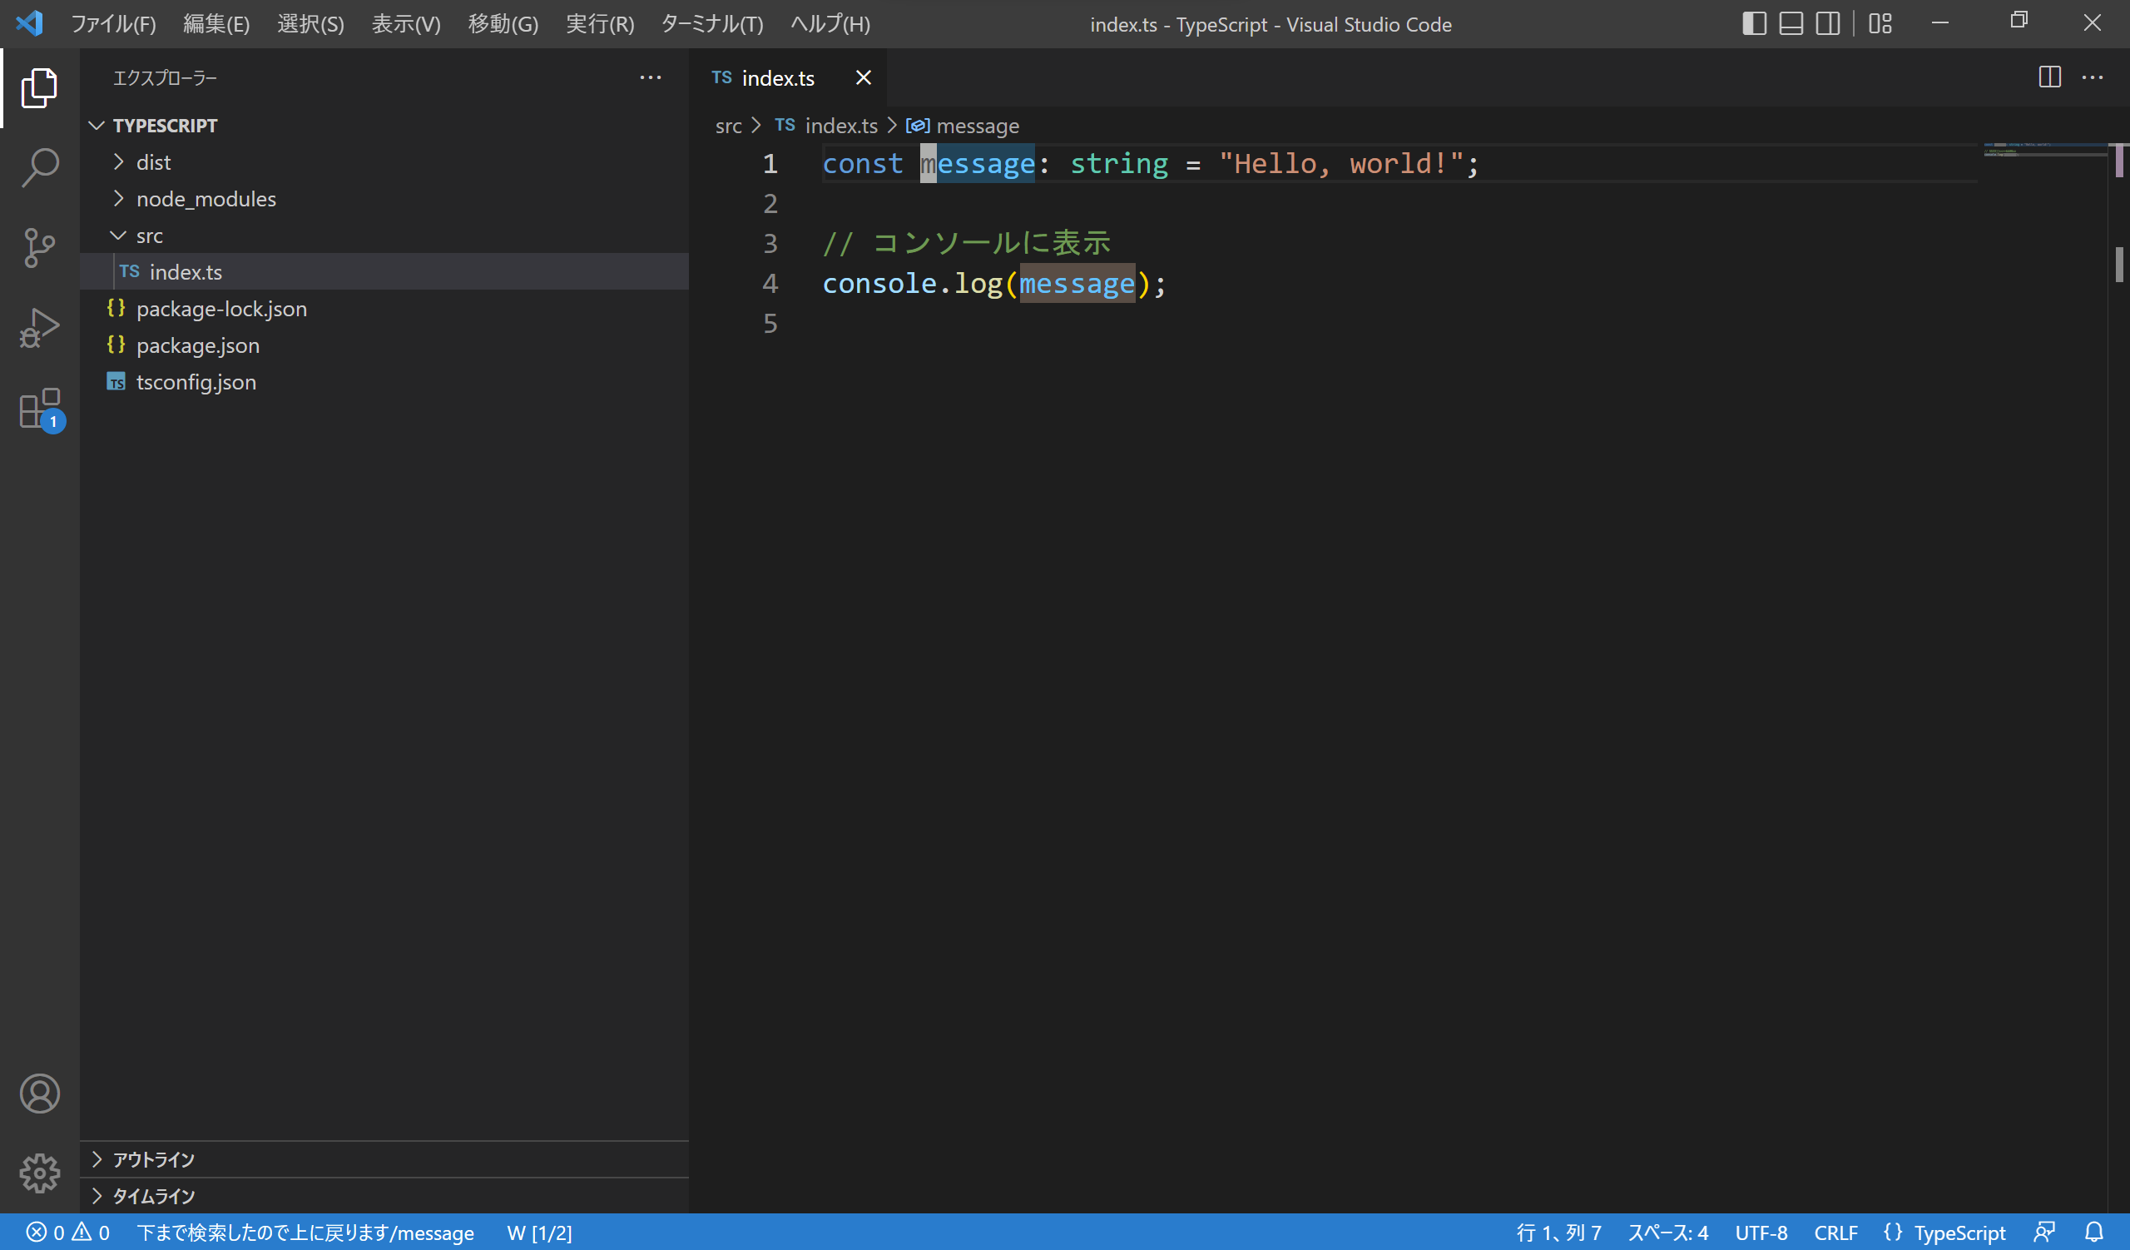Screen dimensions: 2130x1250
Task: Open the Manage settings gear icon
Action: tap(39, 1173)
